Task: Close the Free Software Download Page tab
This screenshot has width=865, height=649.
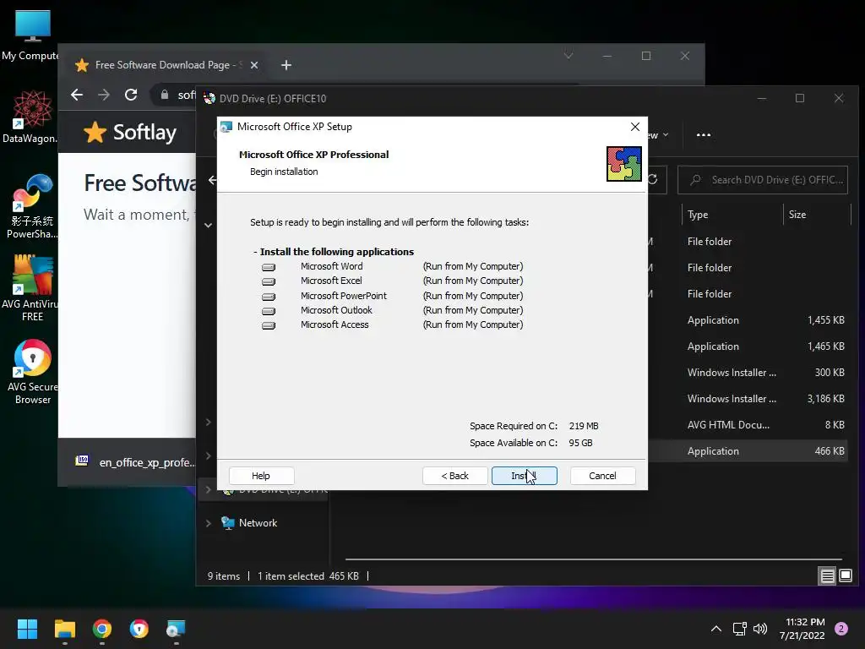Action: pos(253,65)
